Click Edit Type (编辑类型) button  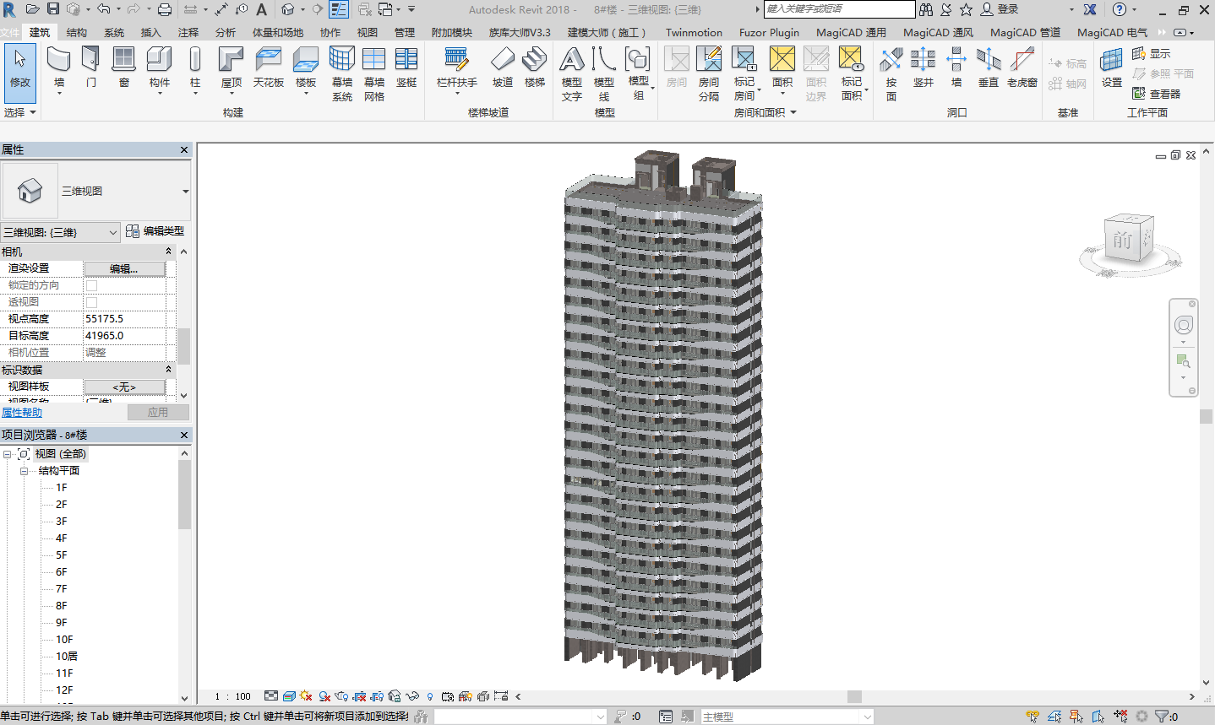[155, 231]
